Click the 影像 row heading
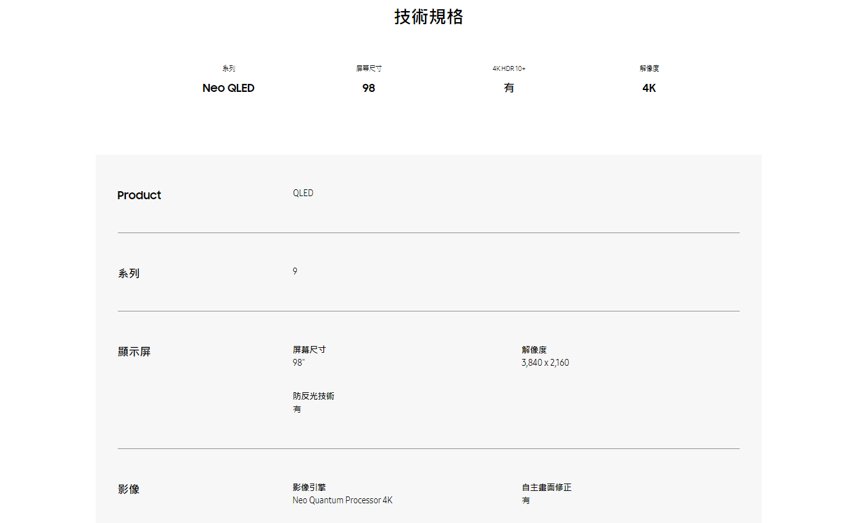 129,489
